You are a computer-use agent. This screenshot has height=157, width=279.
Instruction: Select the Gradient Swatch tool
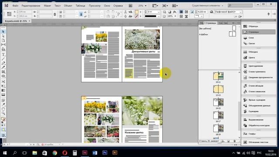pyautogui.click(x=3, y=90)
